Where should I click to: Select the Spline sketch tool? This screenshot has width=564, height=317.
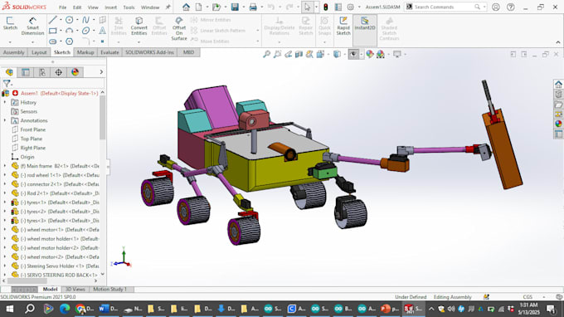[85, 20]
